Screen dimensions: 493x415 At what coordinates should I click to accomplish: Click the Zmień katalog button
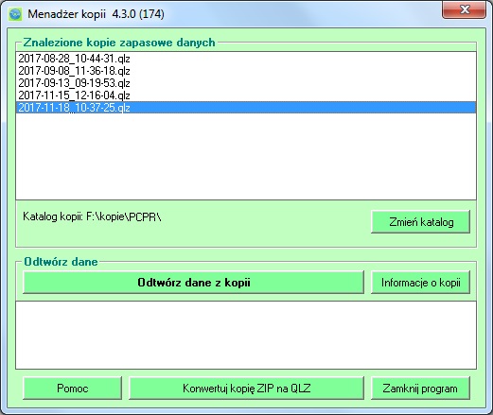[x=420, y=222]
